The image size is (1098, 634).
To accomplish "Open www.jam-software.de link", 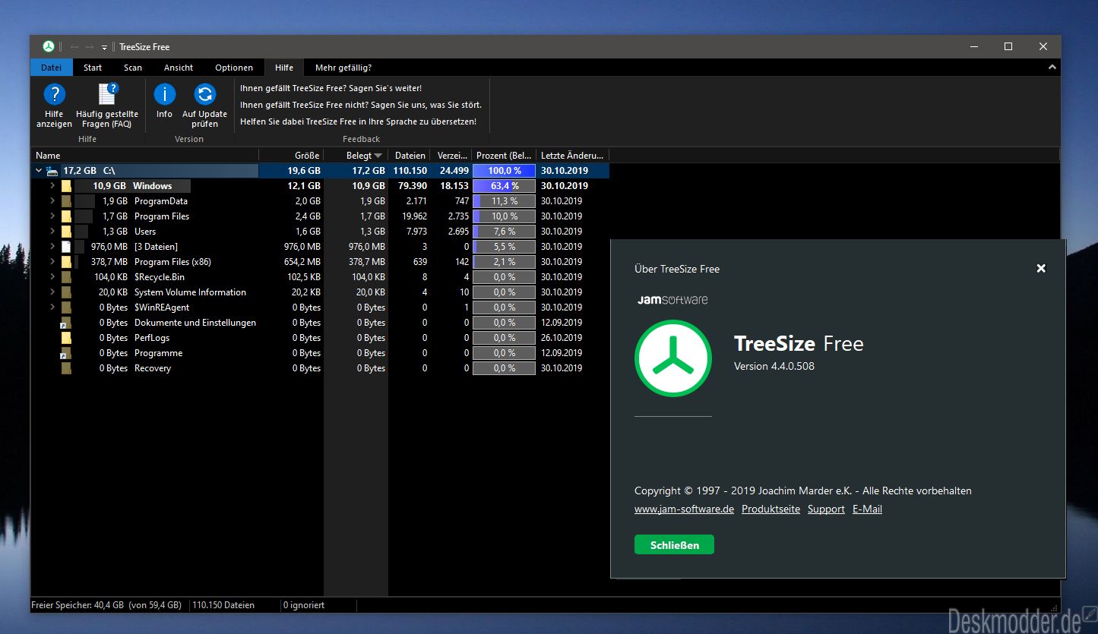I will click(x=684, y=509).
